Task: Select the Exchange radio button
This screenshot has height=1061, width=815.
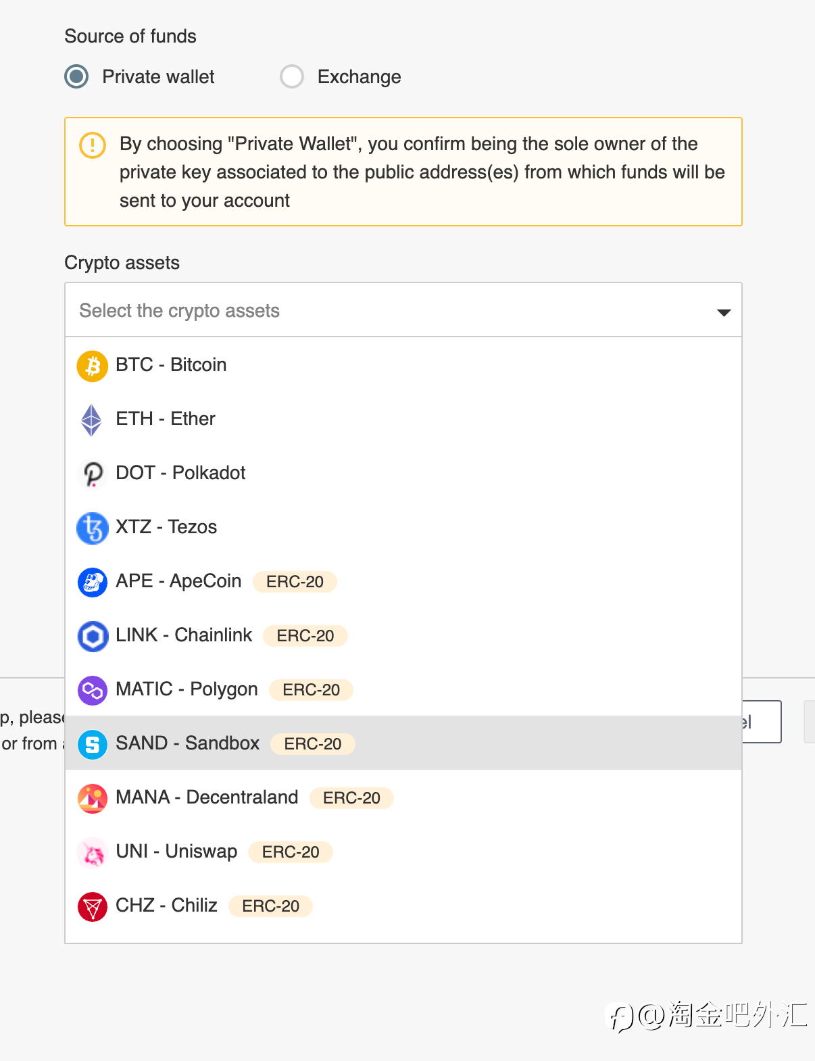Action: pyautogui.click(x=292, y=76)
